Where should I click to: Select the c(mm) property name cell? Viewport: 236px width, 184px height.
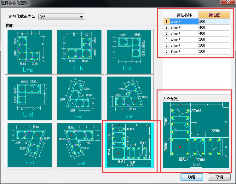pyautogui.click(x=184, y=33)
